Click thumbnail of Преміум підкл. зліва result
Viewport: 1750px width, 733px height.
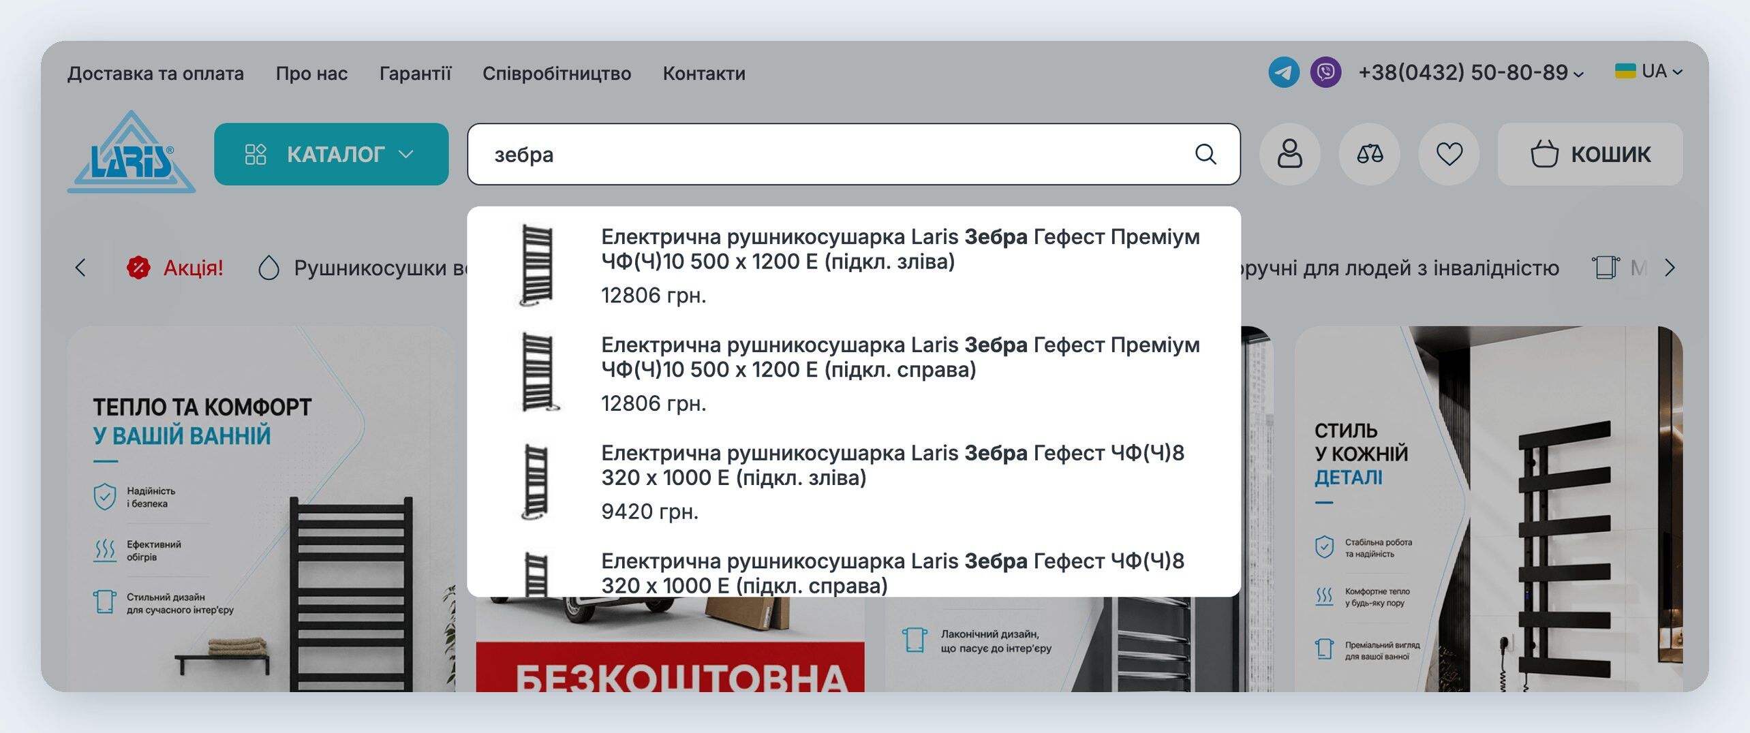[x=537, y=265]
